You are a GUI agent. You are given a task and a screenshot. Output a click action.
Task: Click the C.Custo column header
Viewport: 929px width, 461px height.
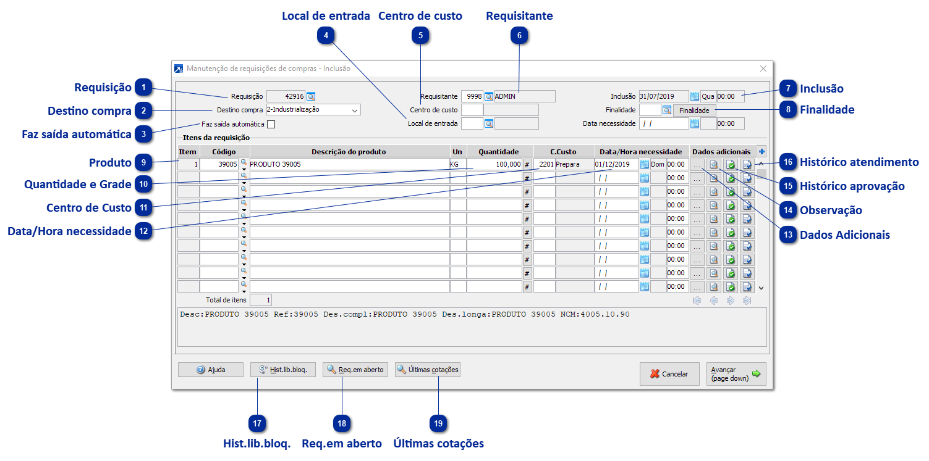coord(563,152)
